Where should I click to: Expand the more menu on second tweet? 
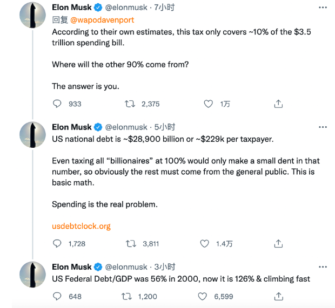tap(323, 127)
